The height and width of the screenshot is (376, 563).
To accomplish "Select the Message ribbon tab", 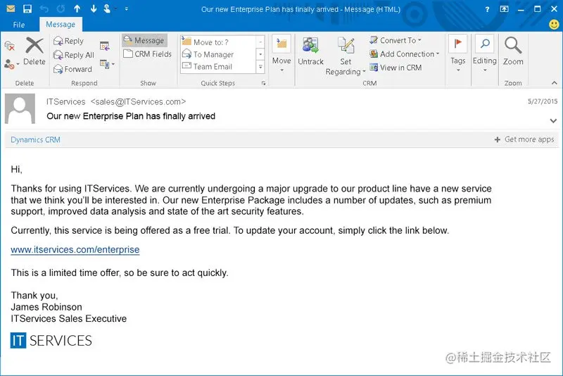I will point(61,24).
